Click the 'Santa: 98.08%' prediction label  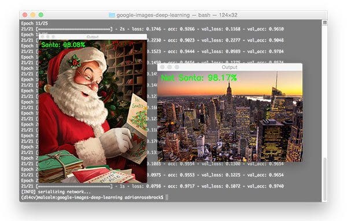coord(63,45)
